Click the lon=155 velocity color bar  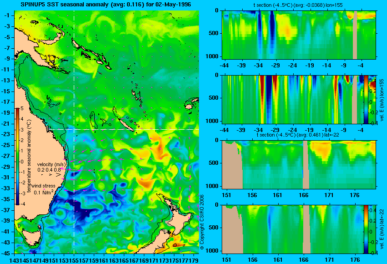pyautogui.click(x=366, y=99)
